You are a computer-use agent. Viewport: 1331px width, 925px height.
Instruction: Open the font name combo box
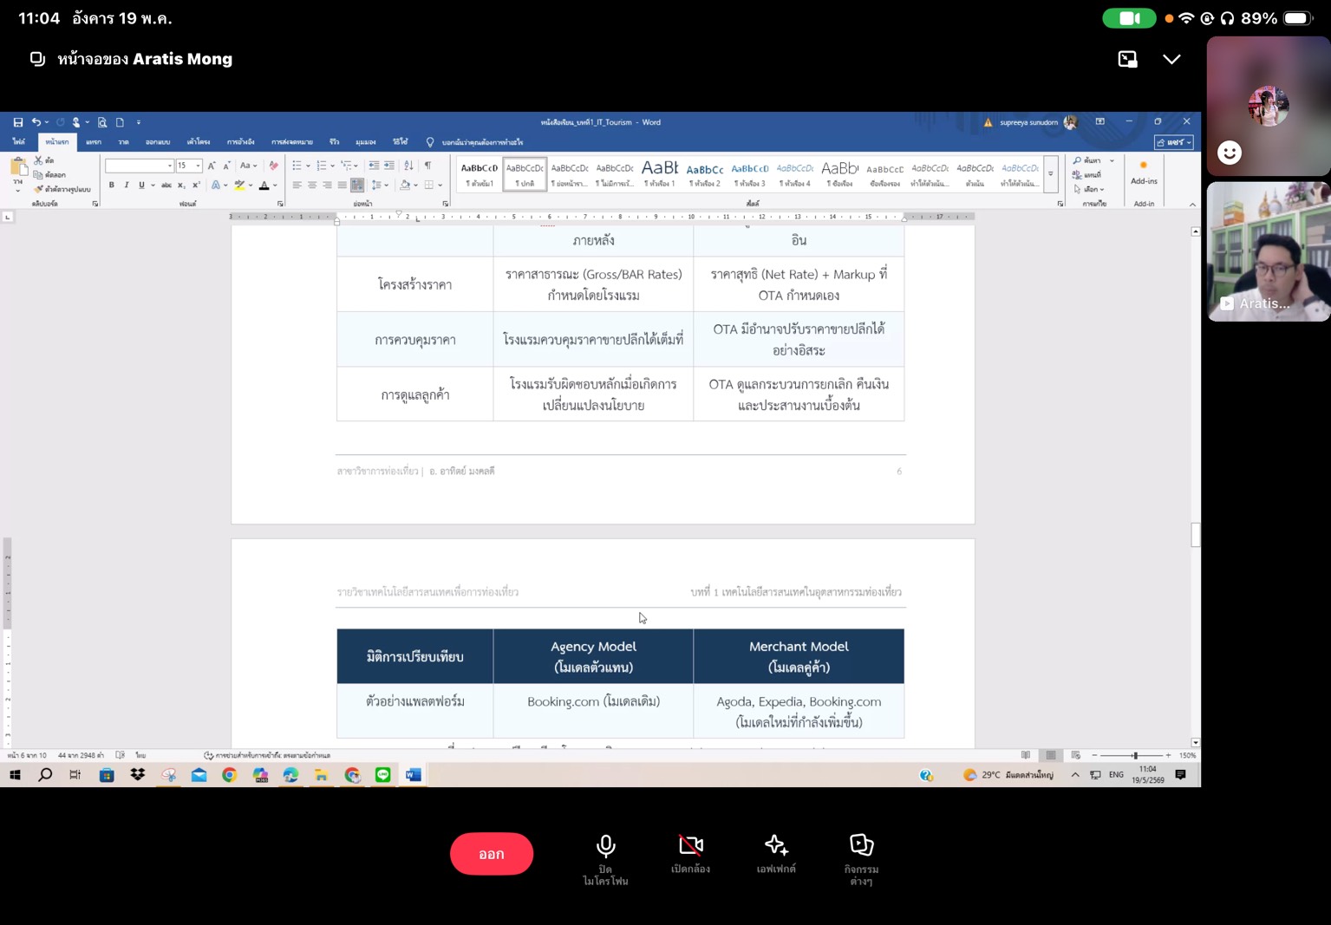tap(139, 166)
